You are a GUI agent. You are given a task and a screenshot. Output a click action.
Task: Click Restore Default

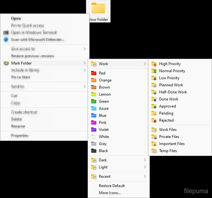pyautogui.click(x=111, y=186)
